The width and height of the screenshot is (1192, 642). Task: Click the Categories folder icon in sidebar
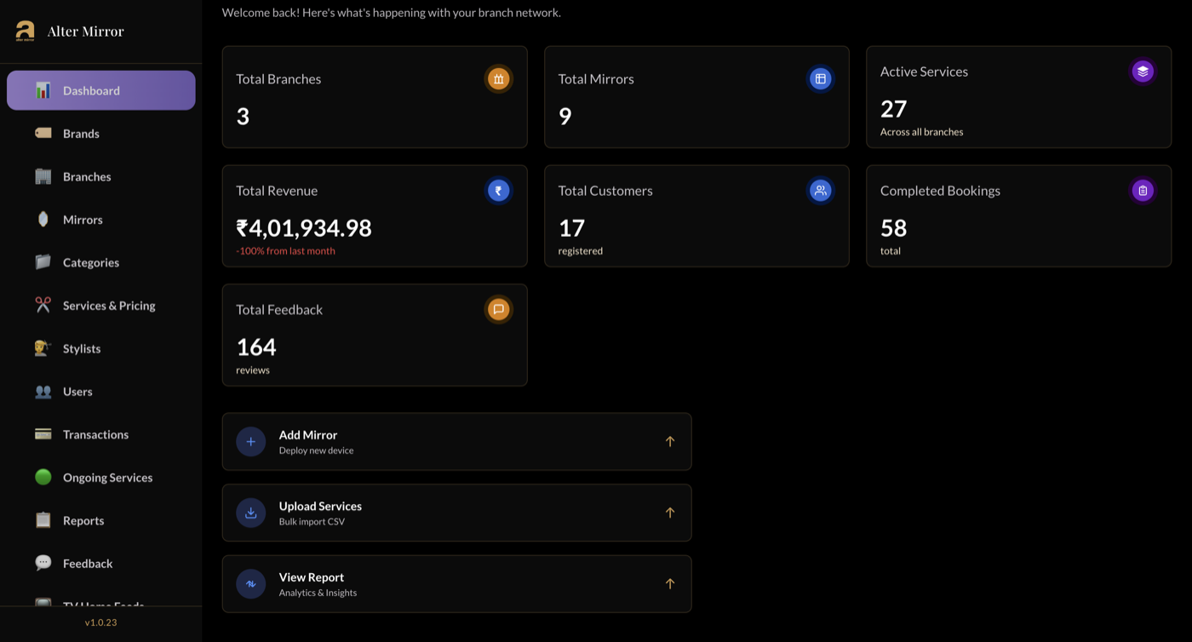pos(43,262)
